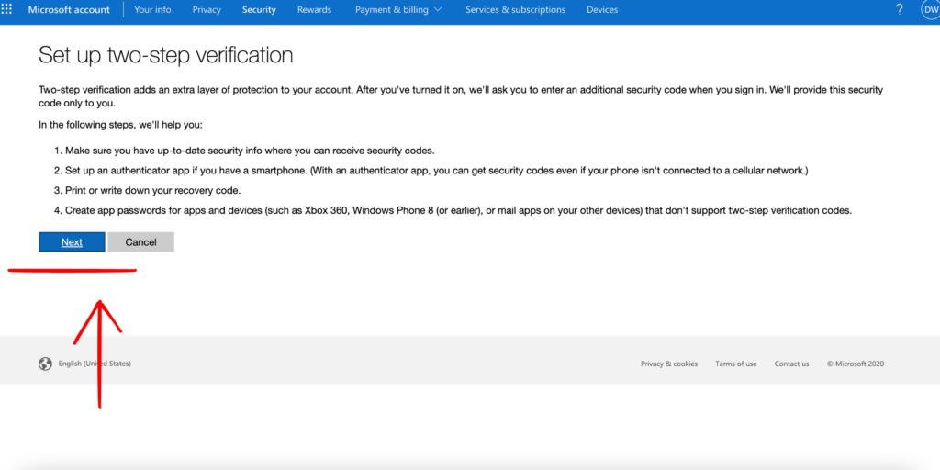940x470 pixels.
Task: Select the Security tab
Action: 259,10
